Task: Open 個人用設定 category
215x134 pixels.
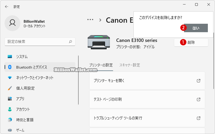Action: [40, 88]
